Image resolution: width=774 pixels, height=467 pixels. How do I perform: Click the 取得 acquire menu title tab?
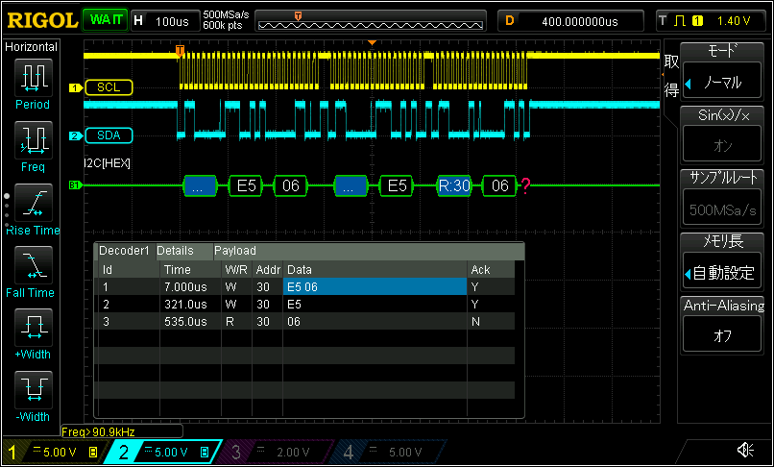671,76
